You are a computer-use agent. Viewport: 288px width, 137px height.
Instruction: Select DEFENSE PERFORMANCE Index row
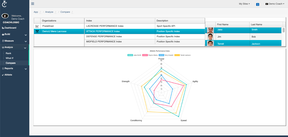click(104, 36)
